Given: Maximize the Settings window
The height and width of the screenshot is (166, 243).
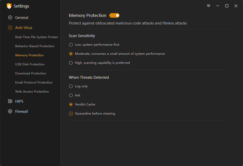Looking at the screenshot, I should tap(227, 6).
